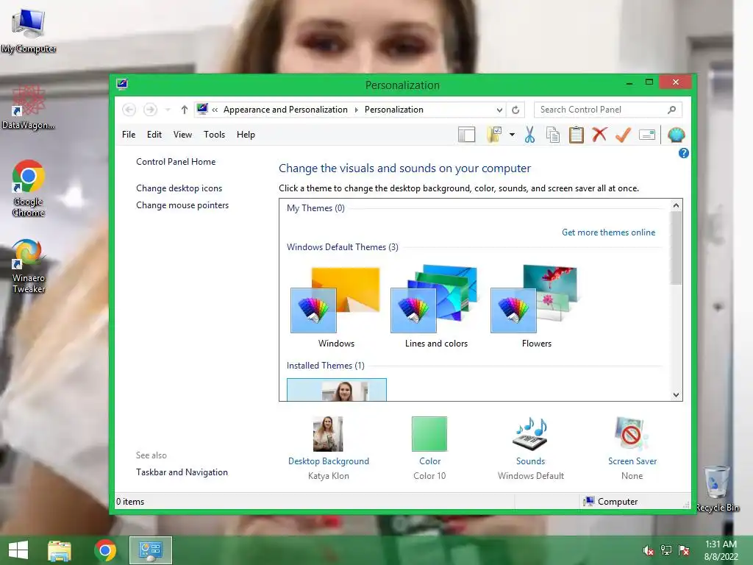The width and height of the screenshot is (753, 565).
Task: Refresh the Personalization page
Action: pyautogui.click(x=515, y=110)
